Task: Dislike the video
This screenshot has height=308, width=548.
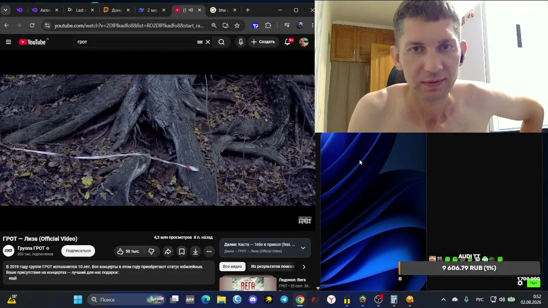Action: tap(151, 252)
